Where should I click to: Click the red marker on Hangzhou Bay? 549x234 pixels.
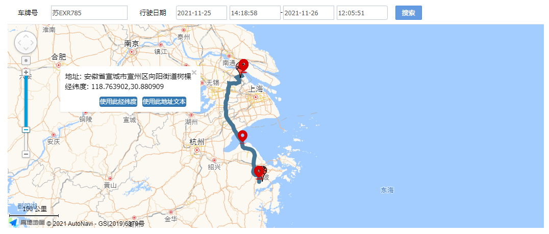(242, 136)
